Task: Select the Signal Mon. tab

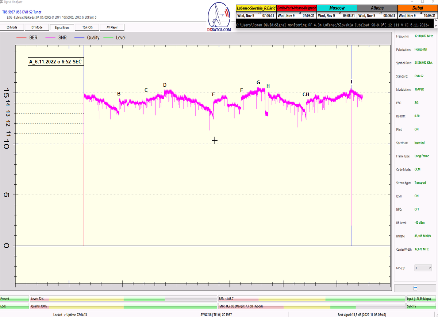Action: click(62, 27)
